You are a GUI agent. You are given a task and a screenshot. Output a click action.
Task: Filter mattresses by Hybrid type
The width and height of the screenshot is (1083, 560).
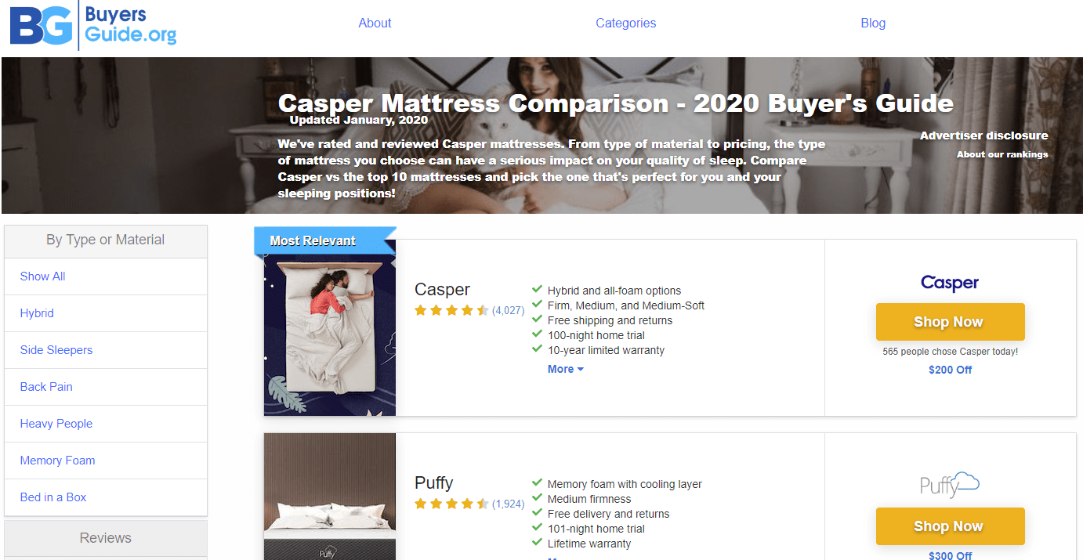tap(106, 313)
